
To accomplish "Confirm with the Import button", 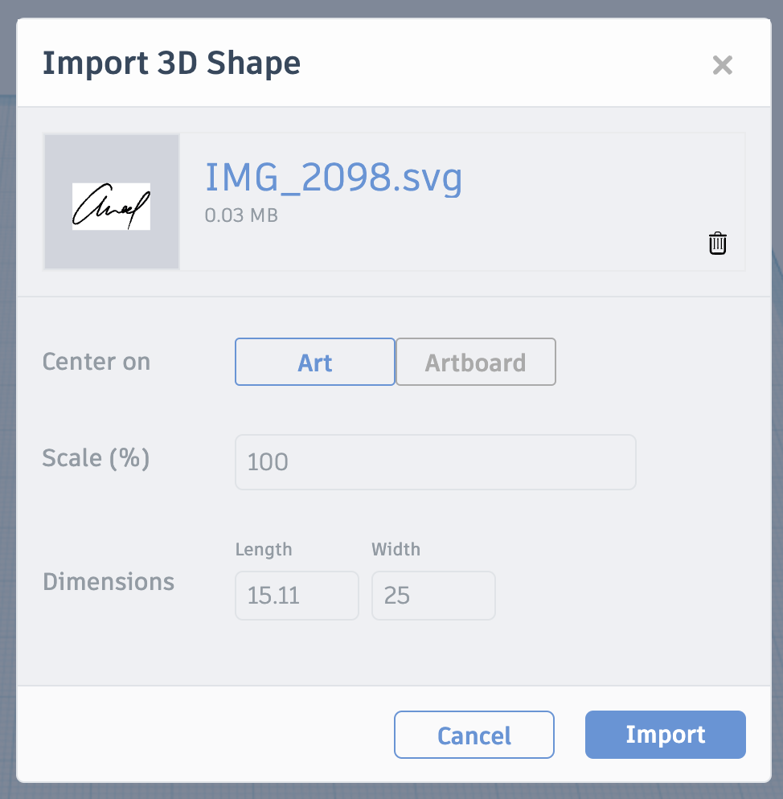I will click(x=665, y=735).
